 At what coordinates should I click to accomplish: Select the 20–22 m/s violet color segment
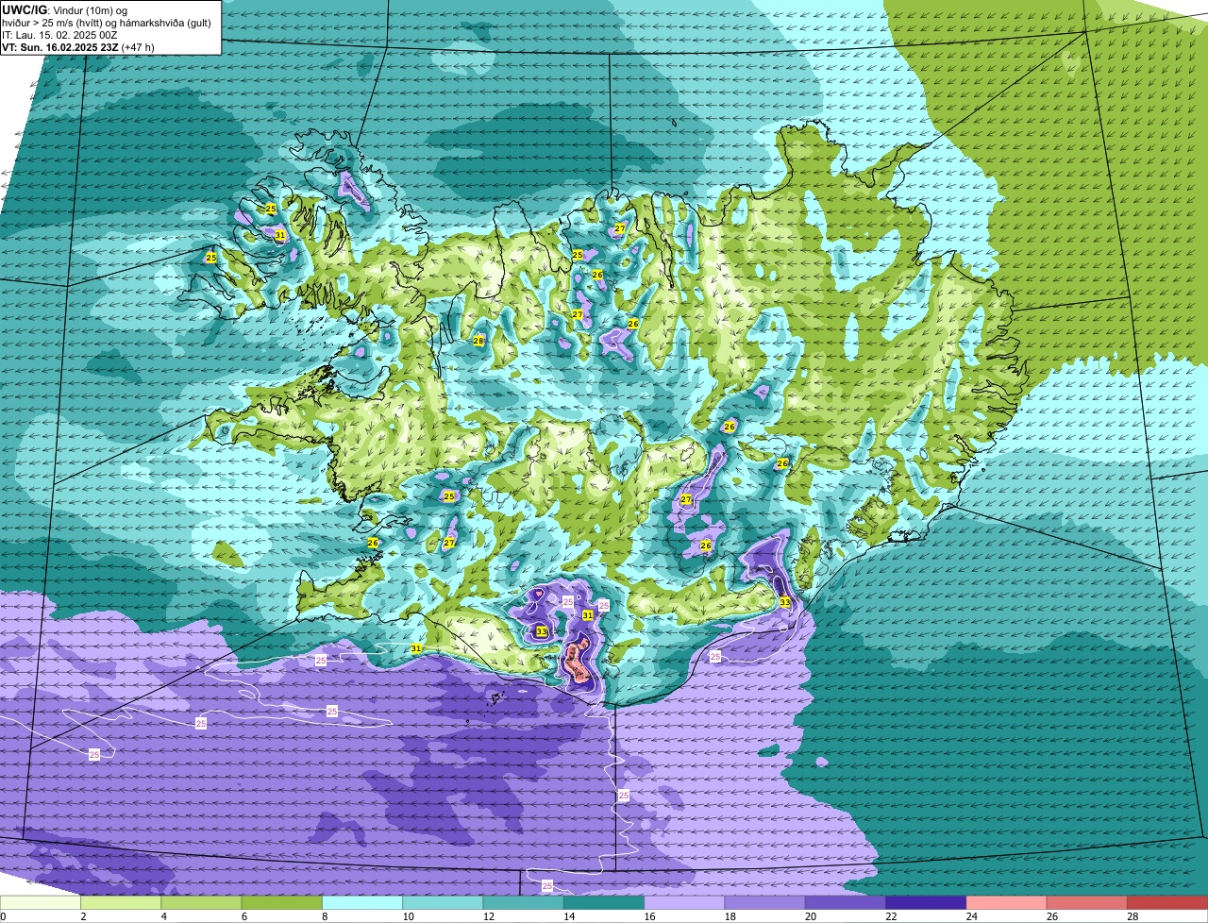tap(846, 903)
